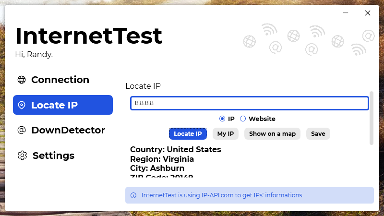Screen dimensions: 384x216
Task: Select the Website radio button
Action: coord(243,119)
